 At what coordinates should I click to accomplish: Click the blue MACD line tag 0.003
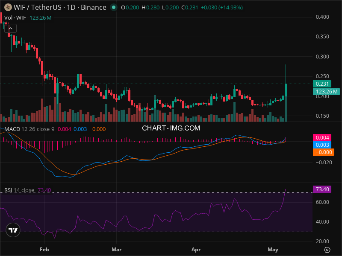(322, 145)
